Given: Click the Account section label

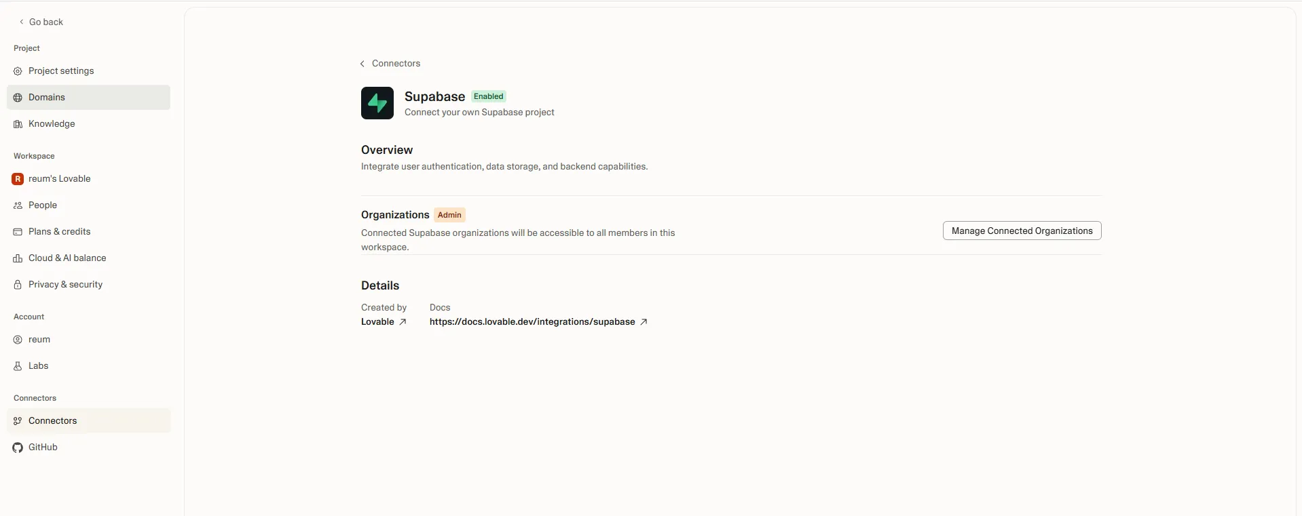Looking at the screenshot, I should pyautogui.click(x=29, y=317).
